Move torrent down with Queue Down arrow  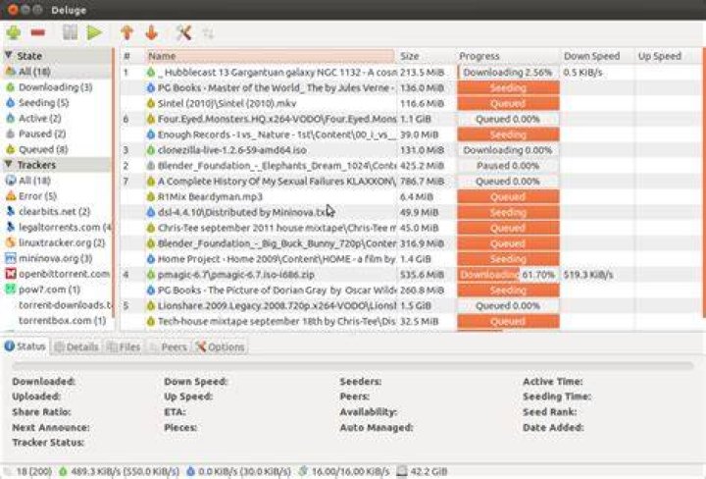pos(151,32)
